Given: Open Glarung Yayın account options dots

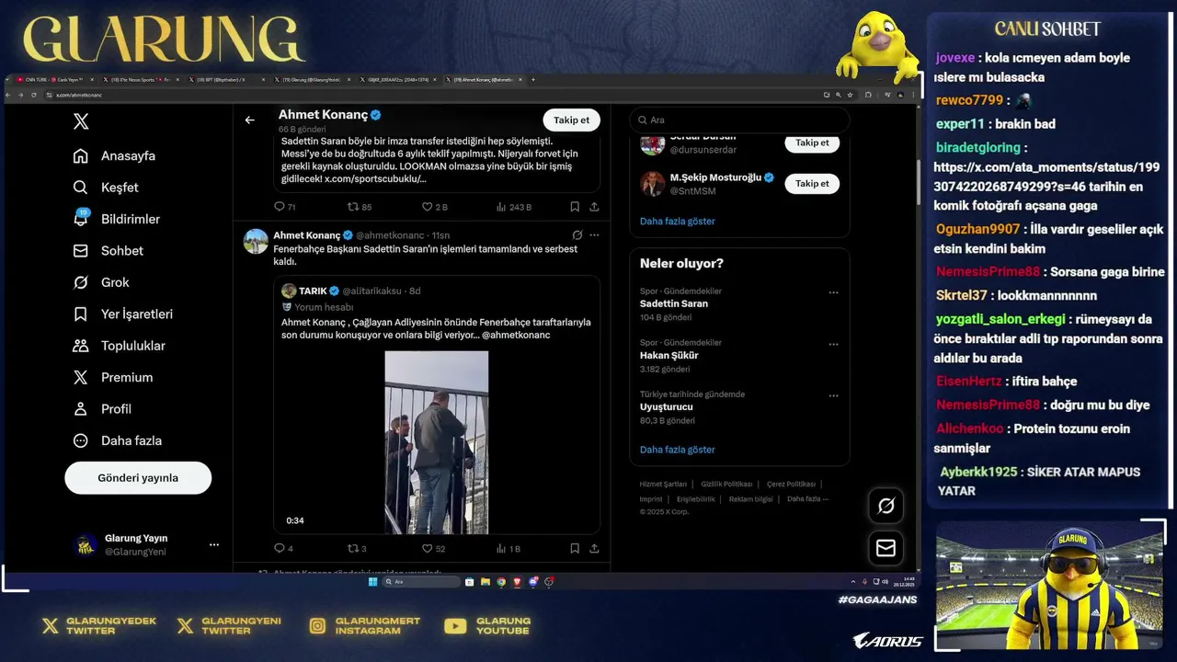Looking at the screenshot, I should [x=214, y=544].
